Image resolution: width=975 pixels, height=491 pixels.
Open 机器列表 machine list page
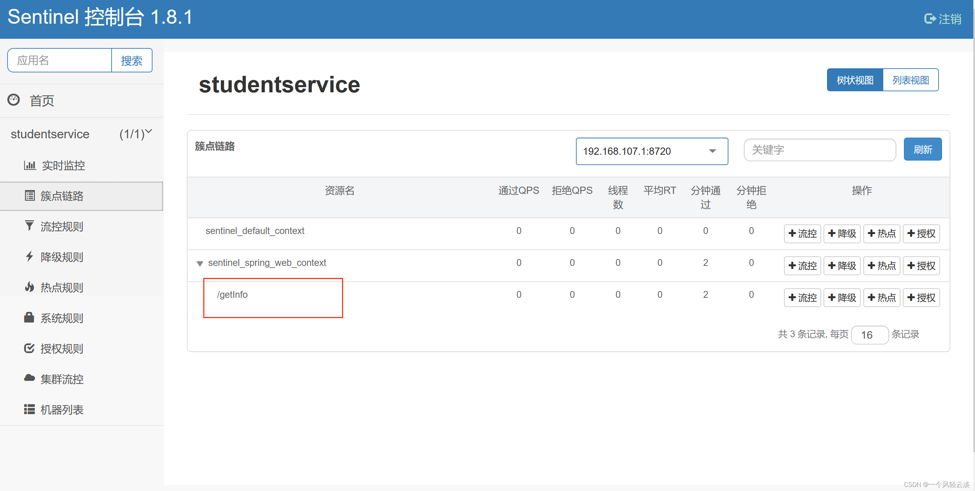coord(62,410)
